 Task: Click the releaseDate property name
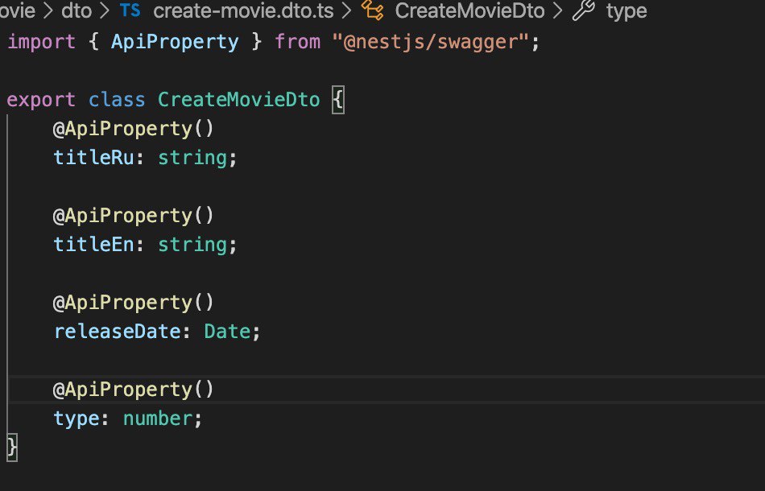click(x=118, y=332)
